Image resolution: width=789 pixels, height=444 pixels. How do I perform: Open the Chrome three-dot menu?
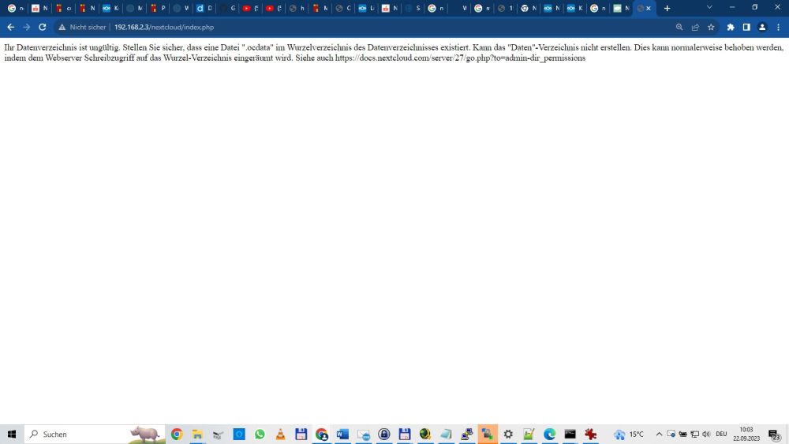778,27
